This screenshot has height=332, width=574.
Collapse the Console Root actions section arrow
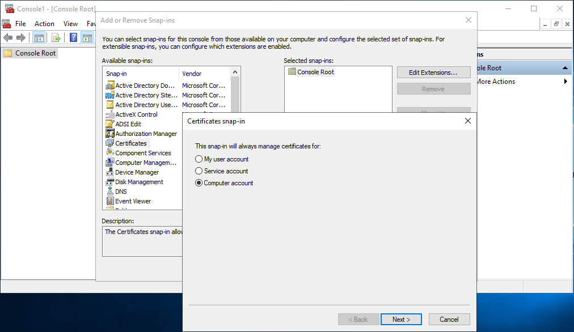(565, 68)
